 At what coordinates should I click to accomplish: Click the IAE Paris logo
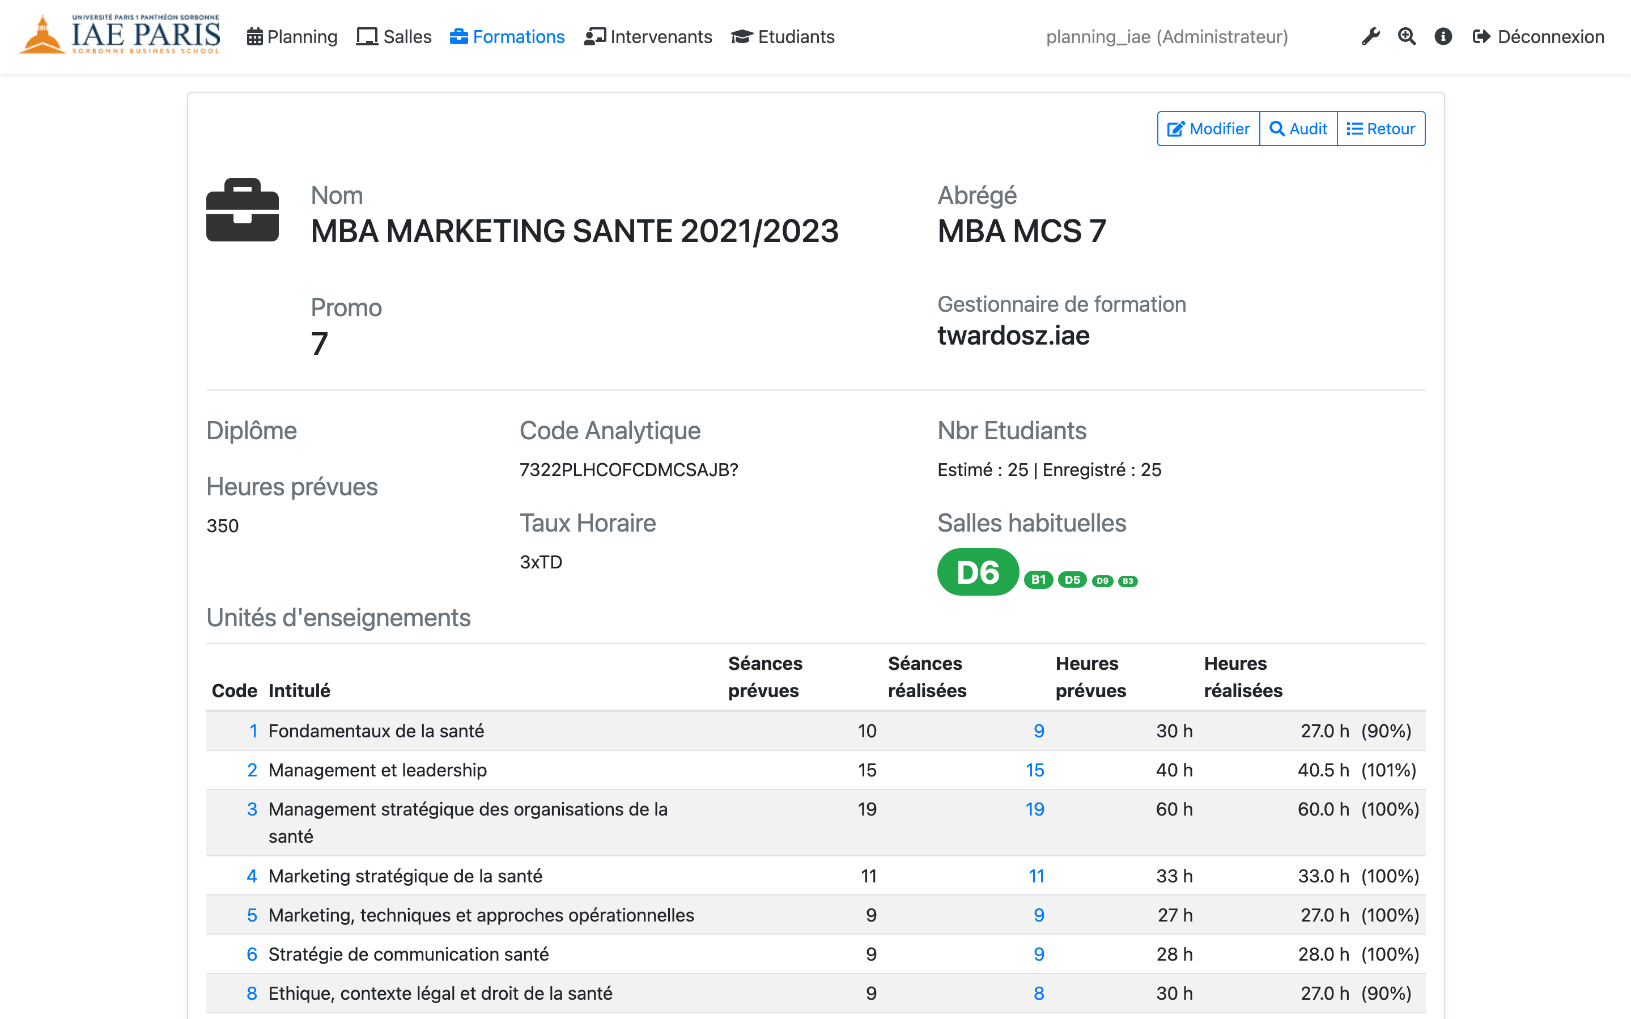(120, 35)
